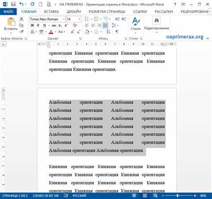Screen dimensions: 212x199
Task: Decrease font size with smaller A icon
Action: (x=79, y=32)
